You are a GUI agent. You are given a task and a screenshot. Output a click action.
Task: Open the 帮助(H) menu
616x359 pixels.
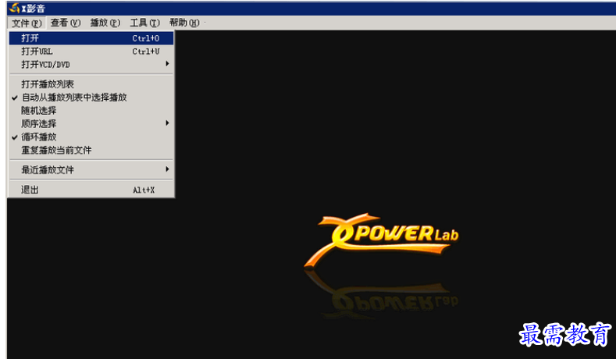coord(184,23)
